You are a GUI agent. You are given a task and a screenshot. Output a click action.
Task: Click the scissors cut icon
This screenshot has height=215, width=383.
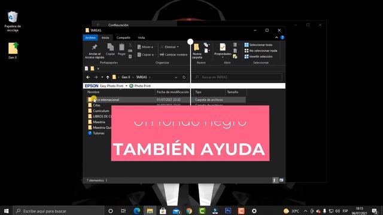click(130, 45)
